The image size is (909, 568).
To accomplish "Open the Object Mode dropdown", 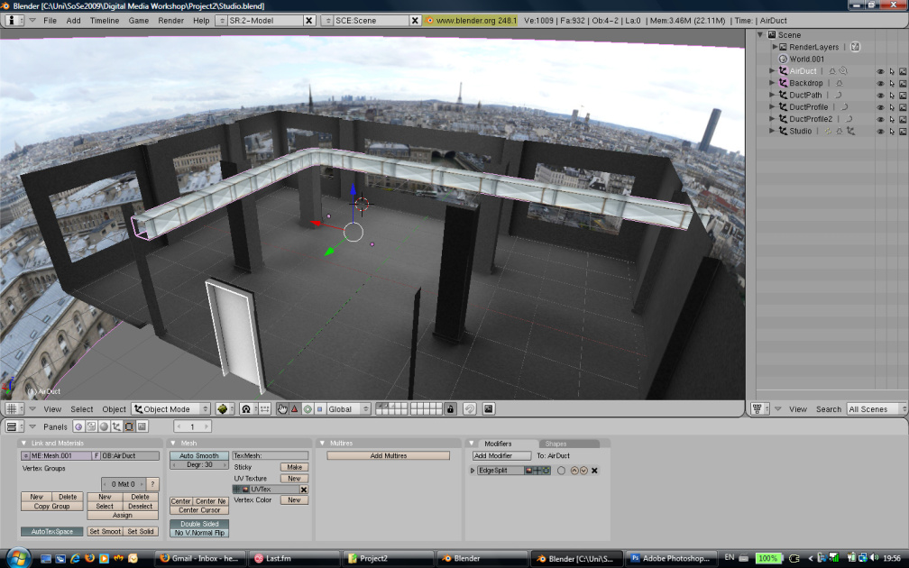I will click(170, 408).
